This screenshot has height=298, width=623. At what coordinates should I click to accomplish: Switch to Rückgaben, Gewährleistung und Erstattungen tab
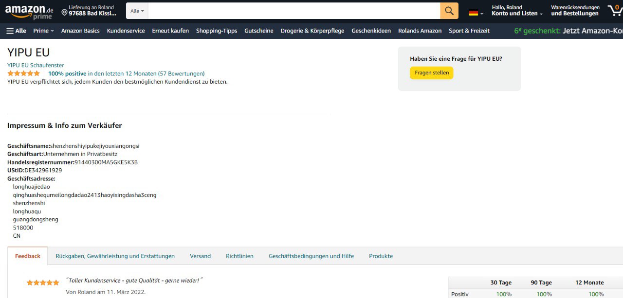[115, 256]
